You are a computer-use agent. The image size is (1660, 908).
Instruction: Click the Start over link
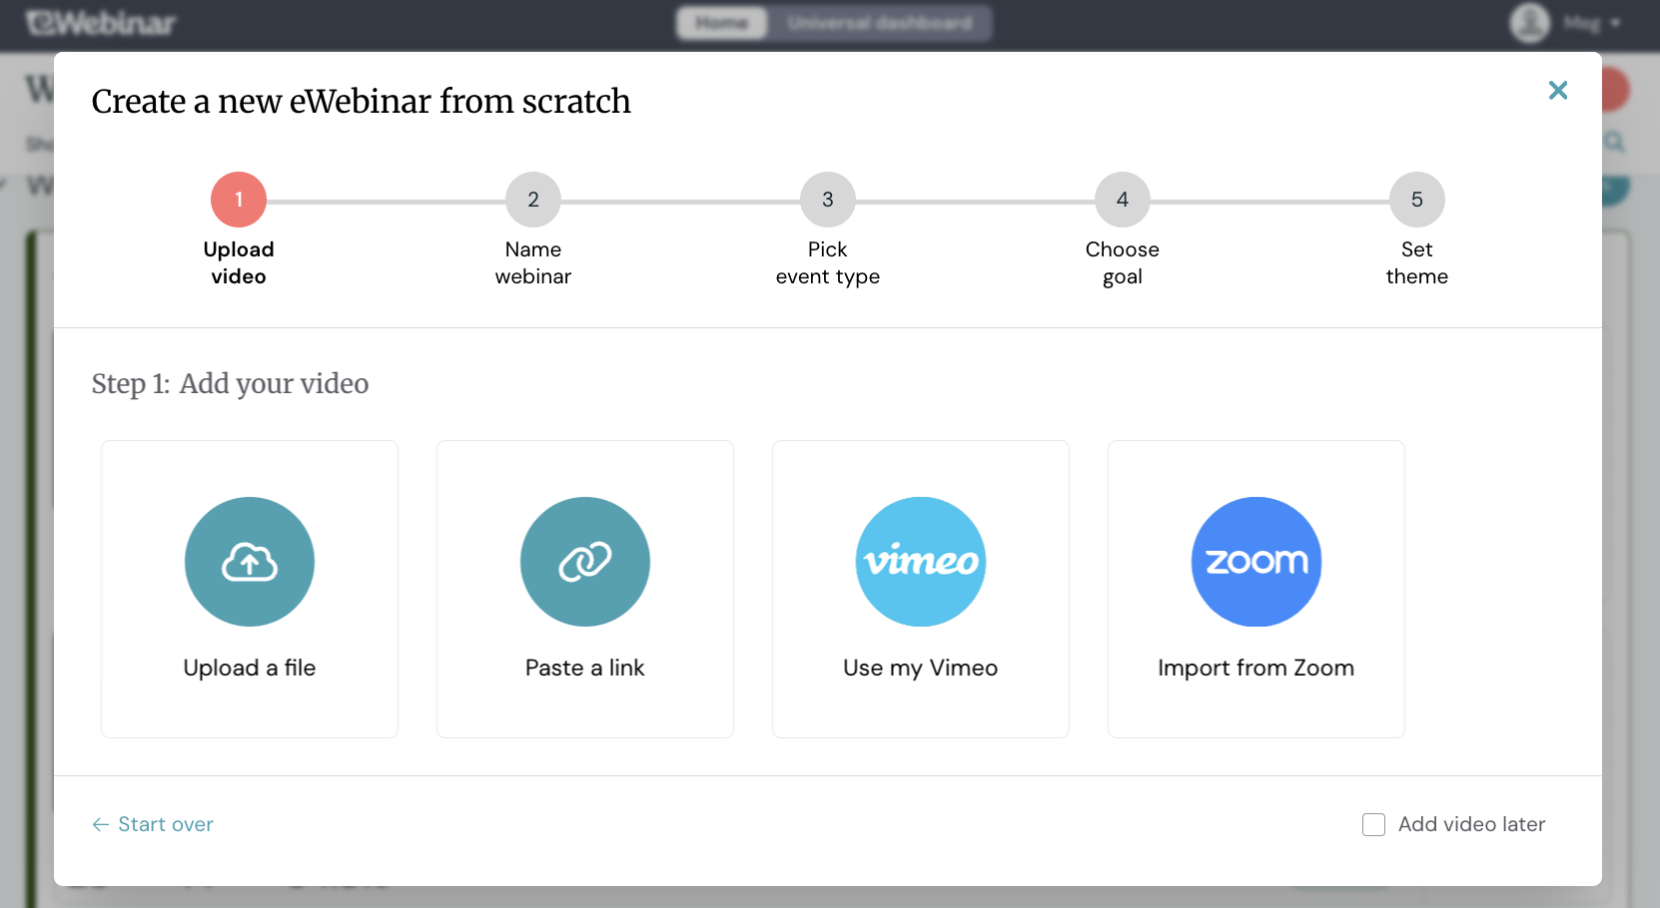[152, 824]
